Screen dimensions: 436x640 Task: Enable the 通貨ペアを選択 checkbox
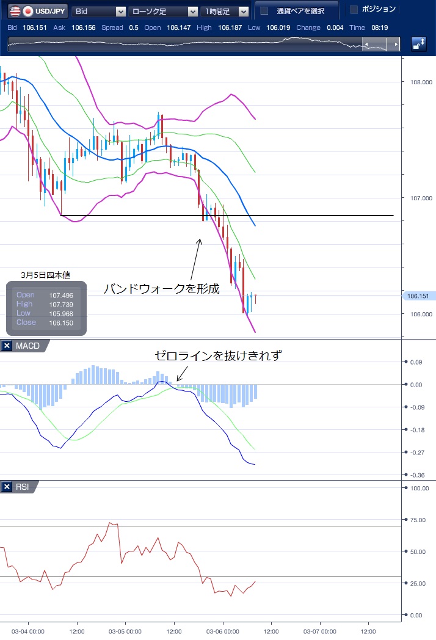click(264, 11)
